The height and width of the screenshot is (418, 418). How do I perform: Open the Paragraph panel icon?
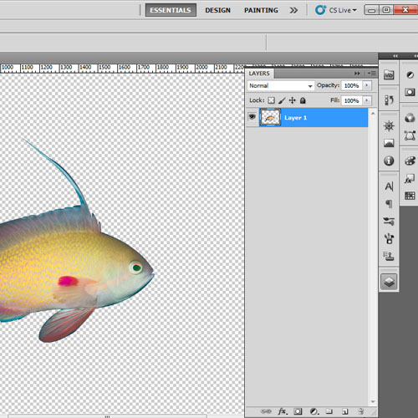389,204
